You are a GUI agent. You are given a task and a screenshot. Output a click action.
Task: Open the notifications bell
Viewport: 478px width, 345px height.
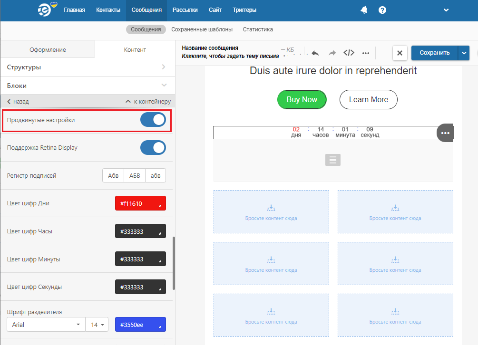[x=364, y=10]
